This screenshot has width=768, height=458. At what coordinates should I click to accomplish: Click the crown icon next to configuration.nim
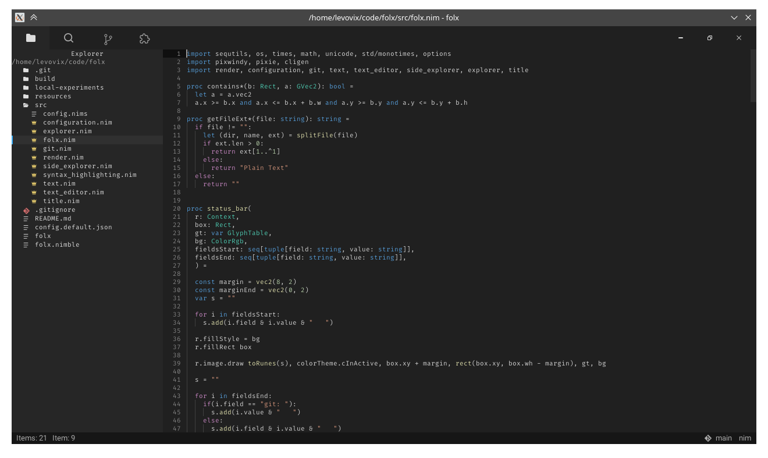(x=34, y=123)
